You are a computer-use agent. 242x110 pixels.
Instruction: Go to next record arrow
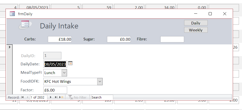[x=51, y=97]
